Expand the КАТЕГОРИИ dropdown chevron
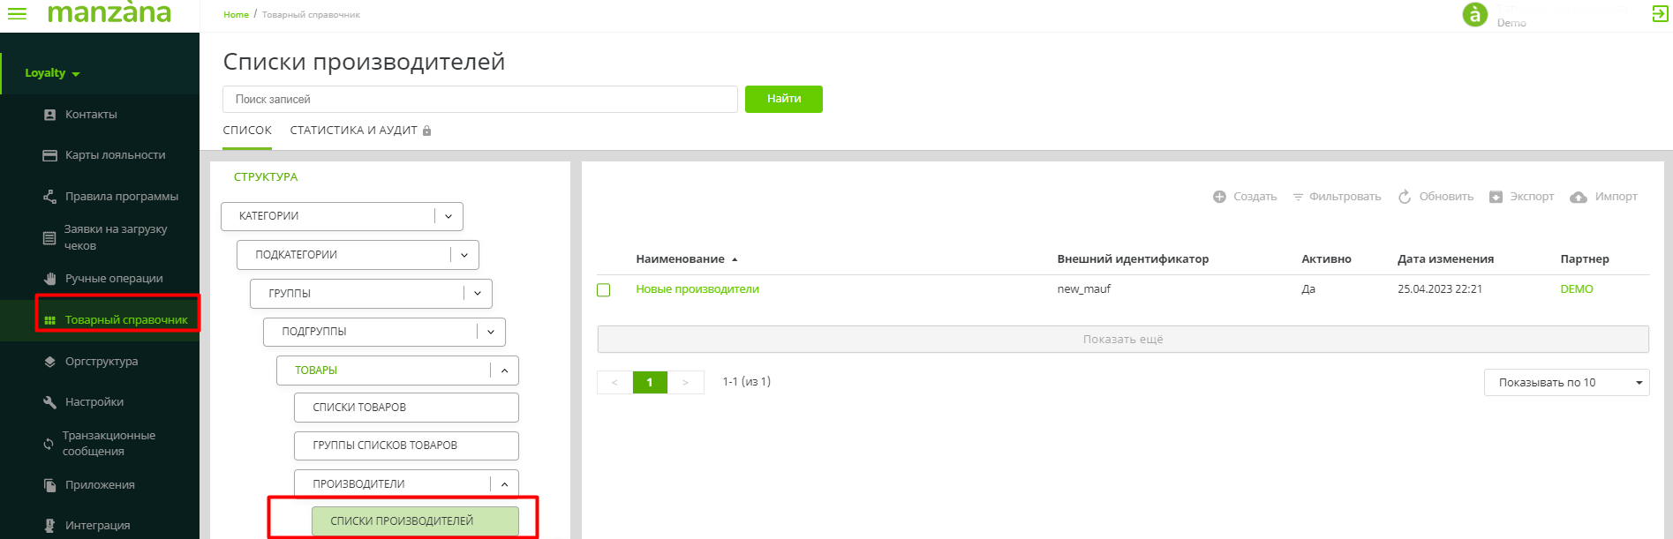Image resolution: width=1673 pixels, height=539 pixels. 448,216
